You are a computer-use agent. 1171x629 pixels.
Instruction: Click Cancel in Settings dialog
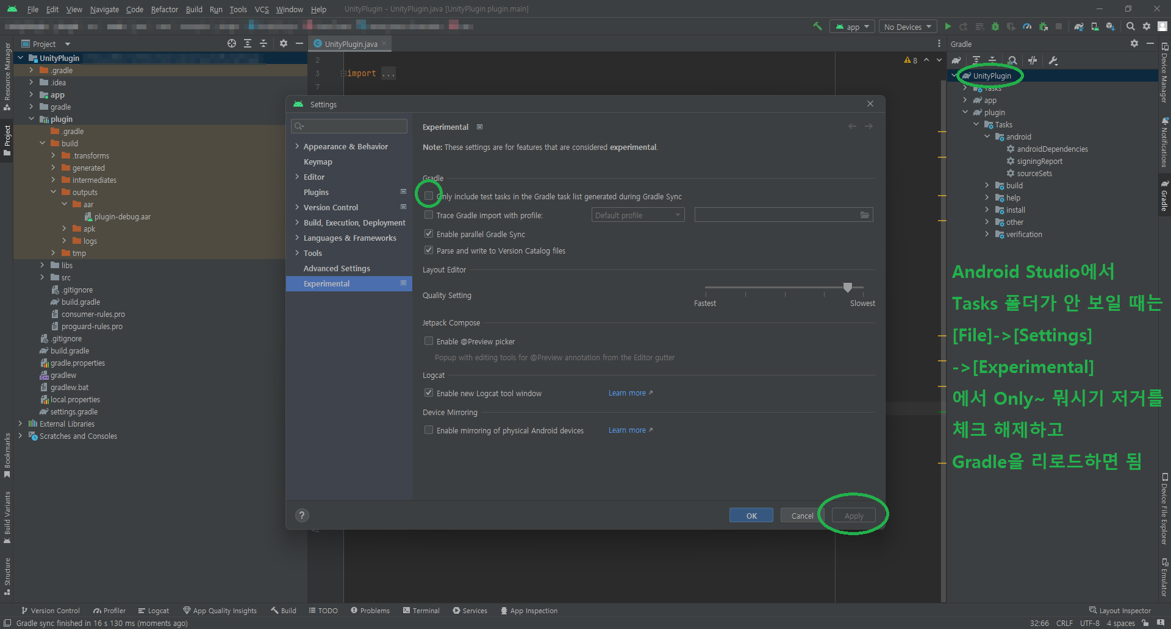click(x=802, y=515)
